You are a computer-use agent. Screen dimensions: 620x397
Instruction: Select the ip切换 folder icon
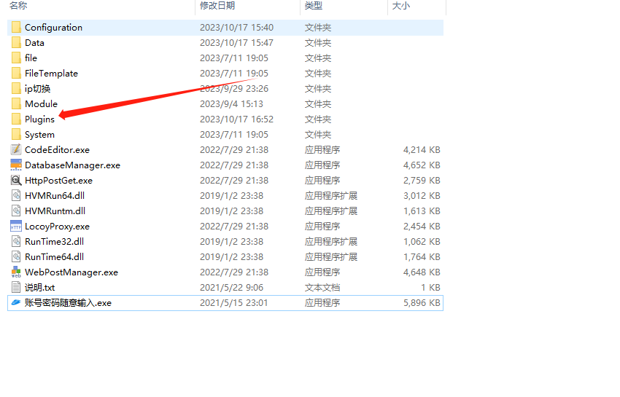(16, 88)
